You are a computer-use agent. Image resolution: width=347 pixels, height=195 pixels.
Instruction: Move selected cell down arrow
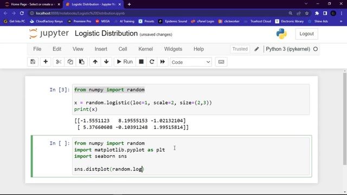106,62
